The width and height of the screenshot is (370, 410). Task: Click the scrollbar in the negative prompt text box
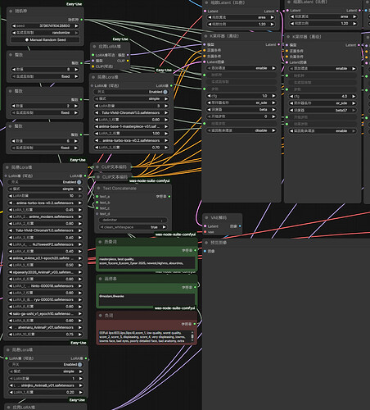[192, 336]
